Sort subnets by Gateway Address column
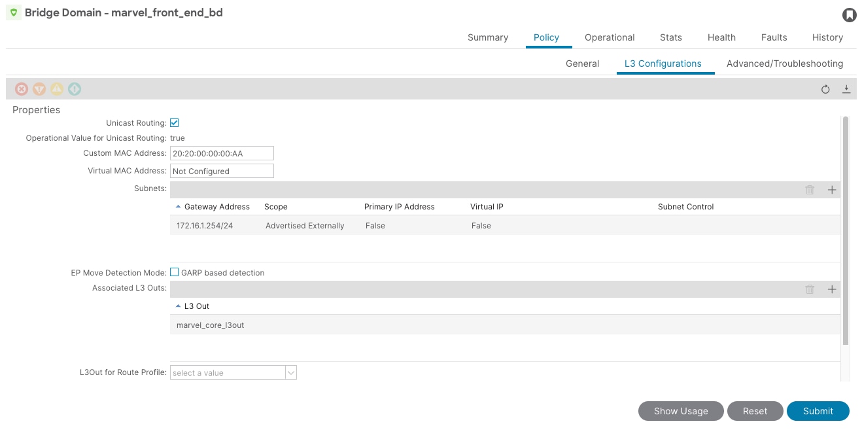The image size is (862, 430). (x=216, y=207)
